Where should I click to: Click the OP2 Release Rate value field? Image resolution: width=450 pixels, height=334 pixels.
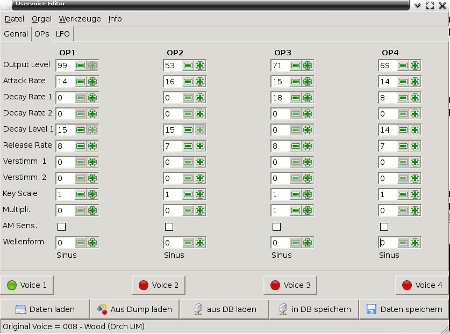click(173, 146)
